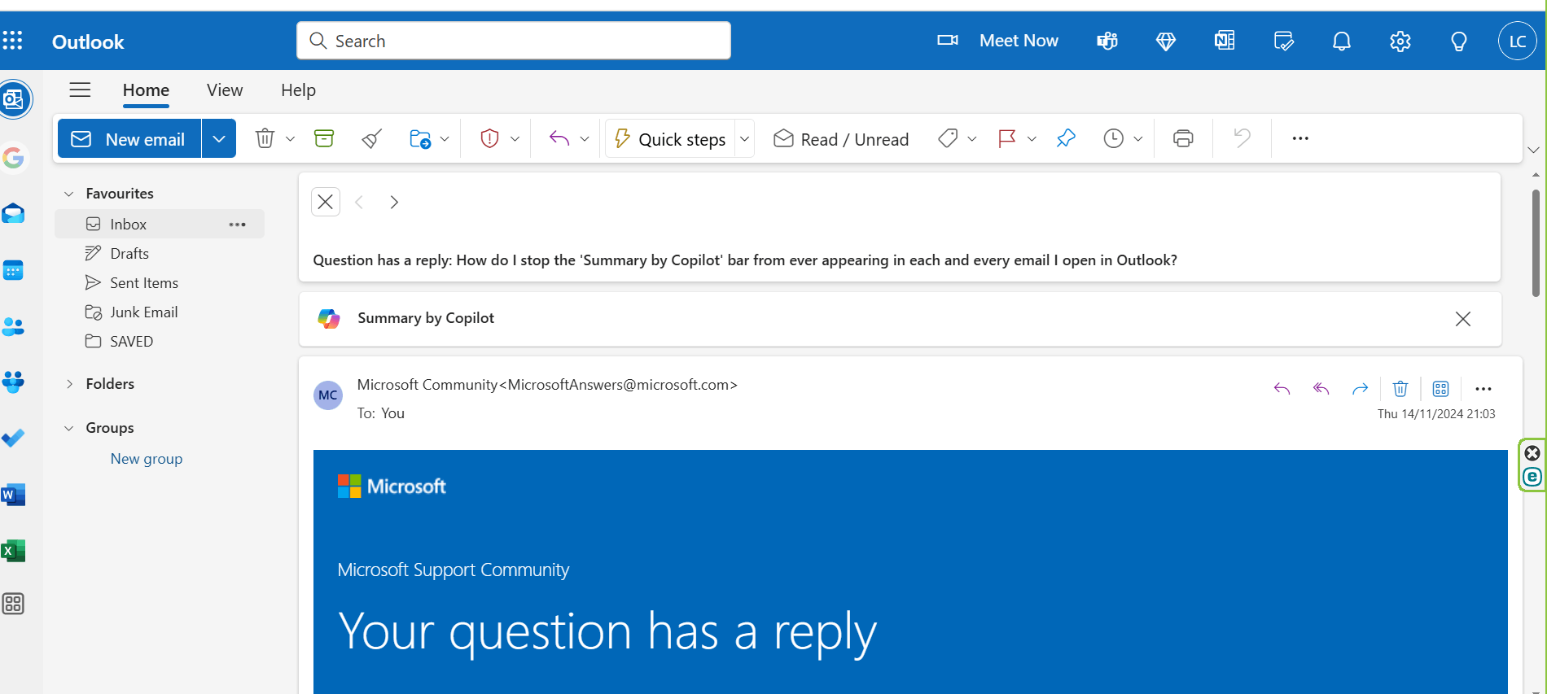Click the New group link
This screenshot has height=694, width=1547.
pos(147,459)
